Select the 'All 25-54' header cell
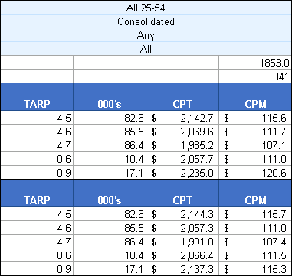Viewport: 292px width, 276px height. point(146,8)
